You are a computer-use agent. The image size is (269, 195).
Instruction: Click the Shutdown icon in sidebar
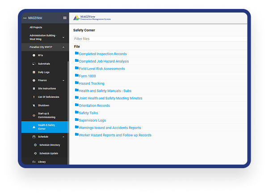[x=34, y=106]
